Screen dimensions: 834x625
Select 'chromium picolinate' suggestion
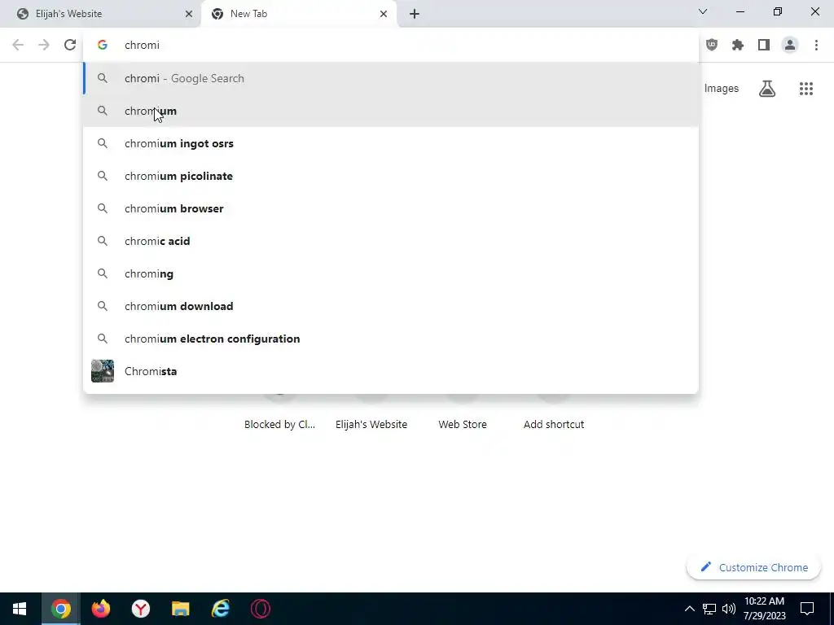tap(391, 176)
